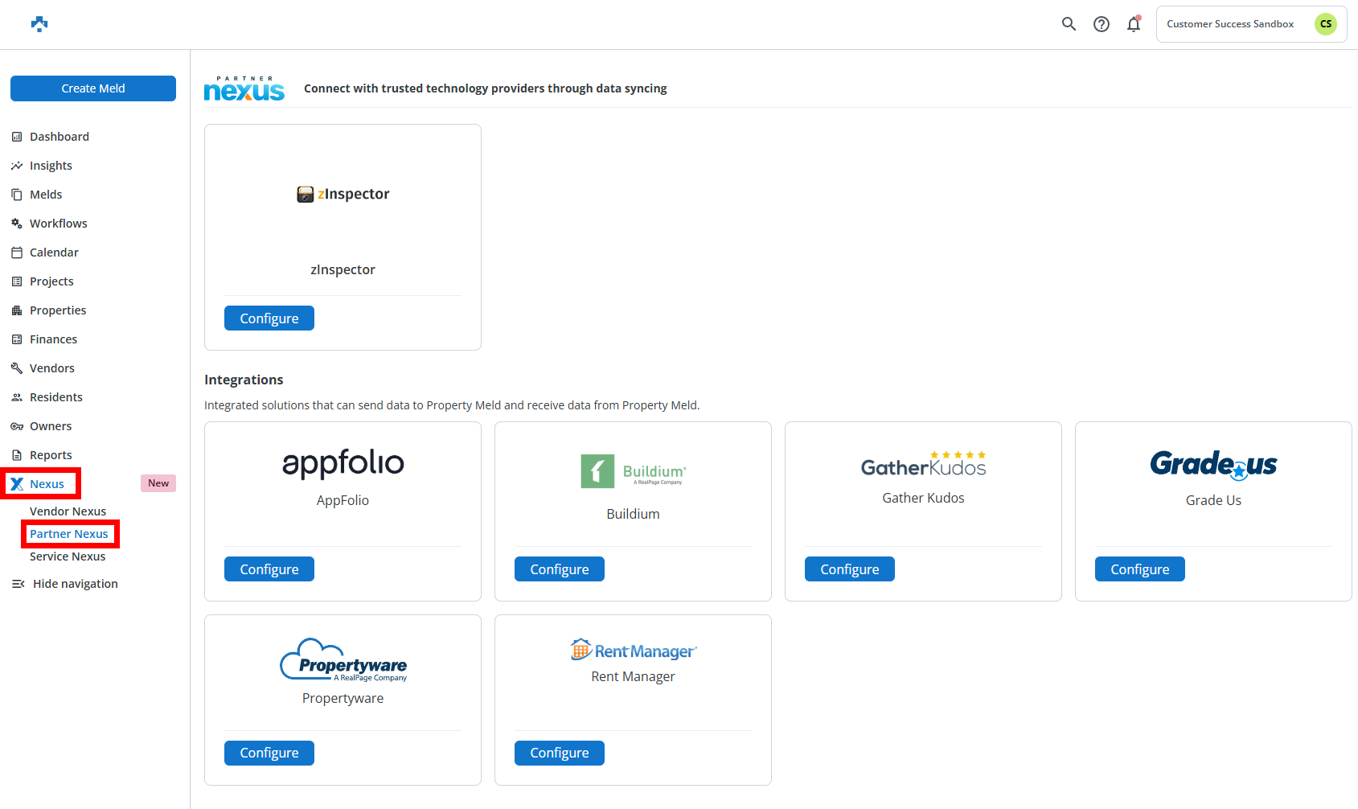The image size is (1358, 809).
Task: Click Configure under Buildium
Action: (559, 569)
